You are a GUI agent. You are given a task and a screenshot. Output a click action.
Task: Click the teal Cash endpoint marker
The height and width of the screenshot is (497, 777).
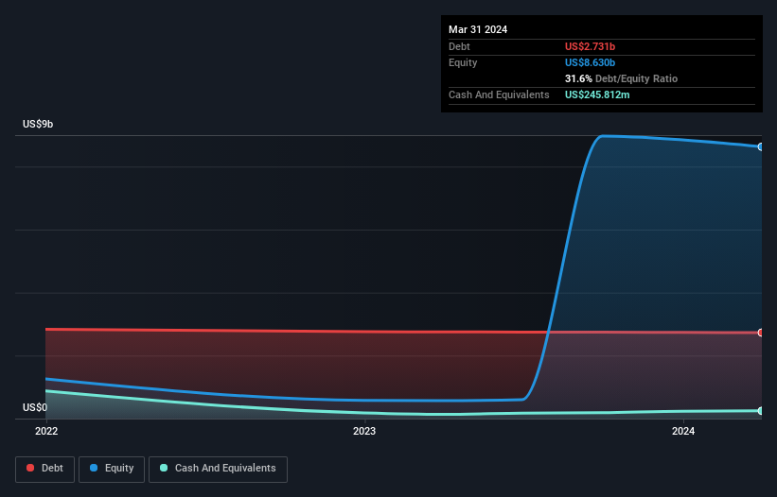click(761, 410)
